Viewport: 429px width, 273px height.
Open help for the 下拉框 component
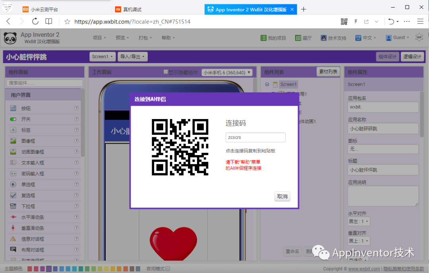tap(77, 206)
